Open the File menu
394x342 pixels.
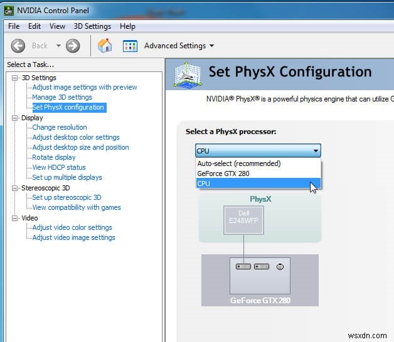(x=14, y=26)
